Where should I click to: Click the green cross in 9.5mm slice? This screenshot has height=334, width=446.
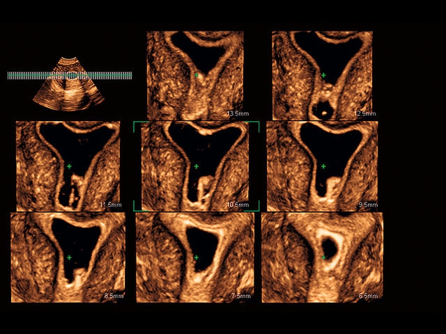coord(323,166)
